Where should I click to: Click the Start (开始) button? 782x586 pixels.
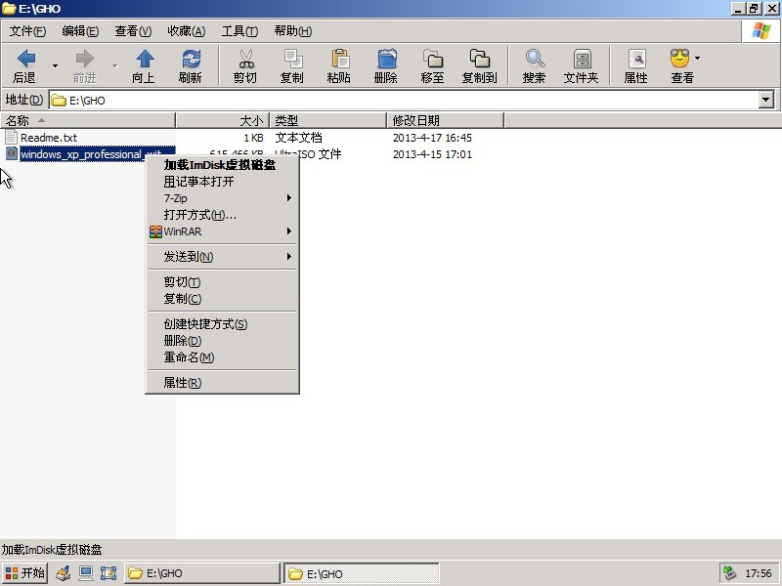click(x=24, y=573)
